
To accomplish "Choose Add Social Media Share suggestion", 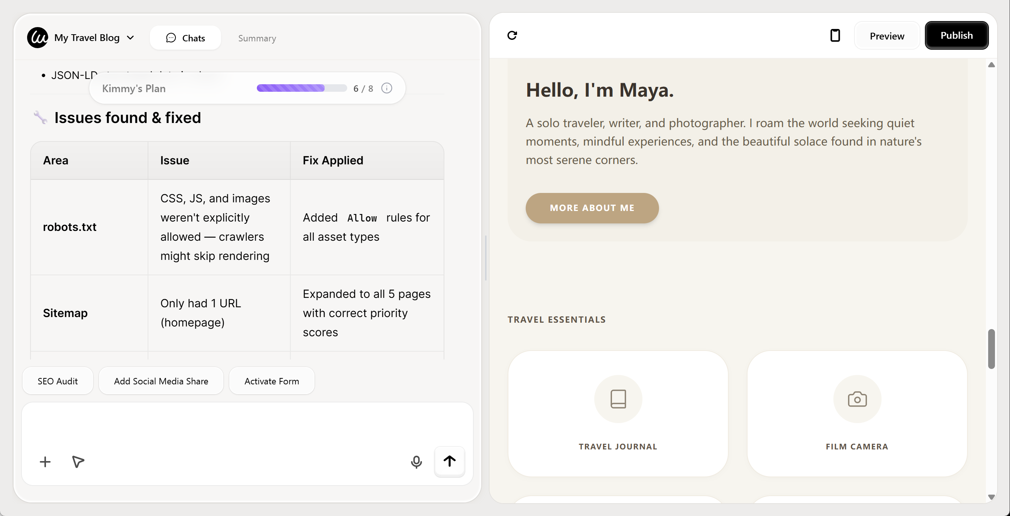I will 161,381.
